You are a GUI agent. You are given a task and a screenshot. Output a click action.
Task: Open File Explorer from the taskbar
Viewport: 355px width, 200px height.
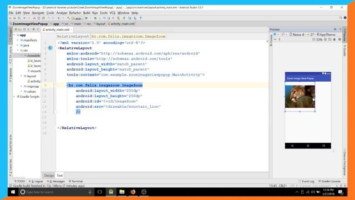tap(122, 192)
